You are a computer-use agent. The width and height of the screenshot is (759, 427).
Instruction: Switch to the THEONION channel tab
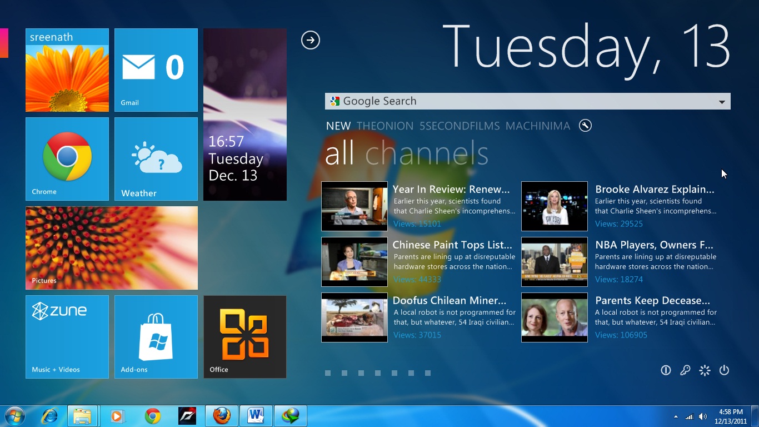(385, 126)
